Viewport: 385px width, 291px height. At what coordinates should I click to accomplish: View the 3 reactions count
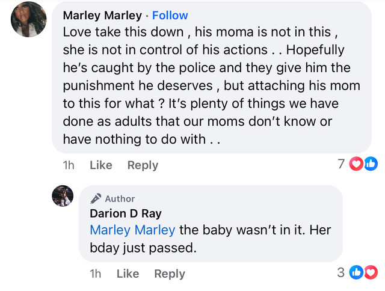(x=340, y=273)
